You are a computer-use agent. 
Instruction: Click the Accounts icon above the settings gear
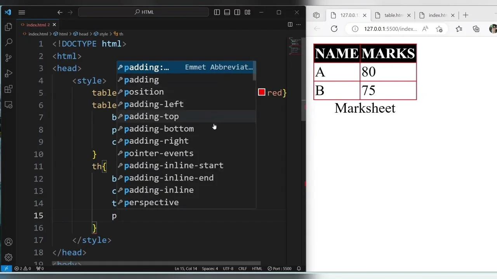pos(9,241)
